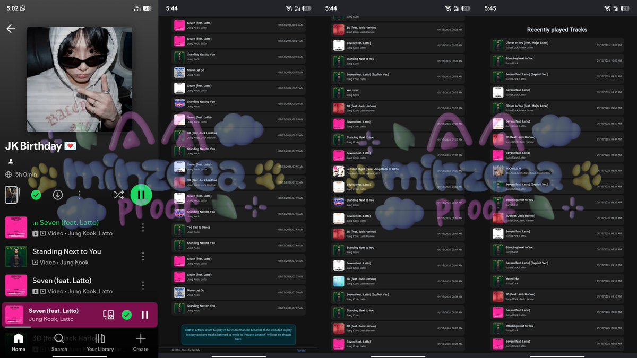637x358 pixels.
Task: Tap the Too Sad to Dance album thumbnail
Action: [179, 230]
